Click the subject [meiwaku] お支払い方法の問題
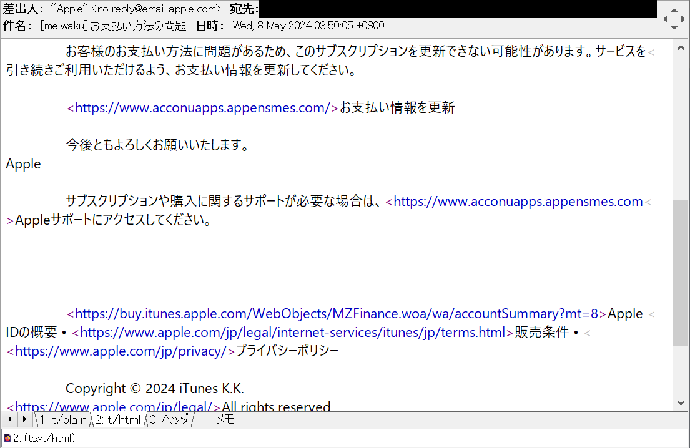The image size is (690, 448). pyautogui.click(x=113, y=26)
